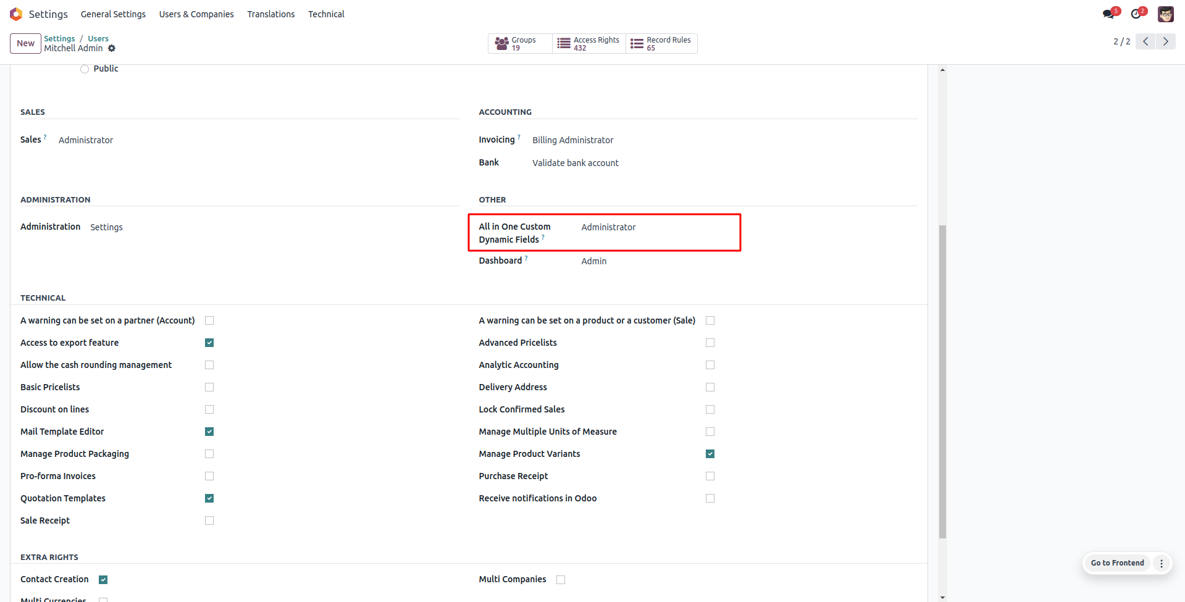Go to the next record arrow
This screenshot has width=1185, height=602.
[x=1165, y=41]
